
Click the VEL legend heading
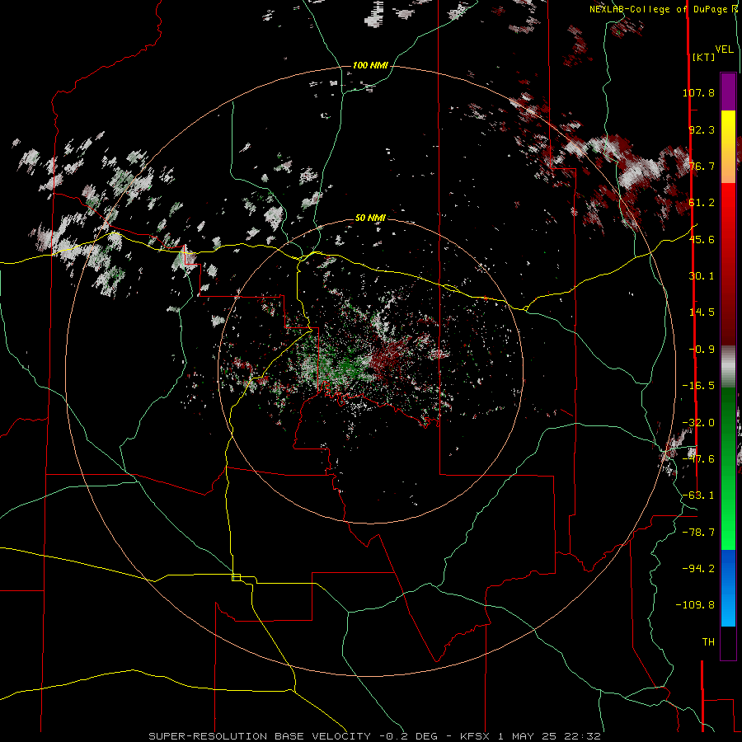(724, 49)
